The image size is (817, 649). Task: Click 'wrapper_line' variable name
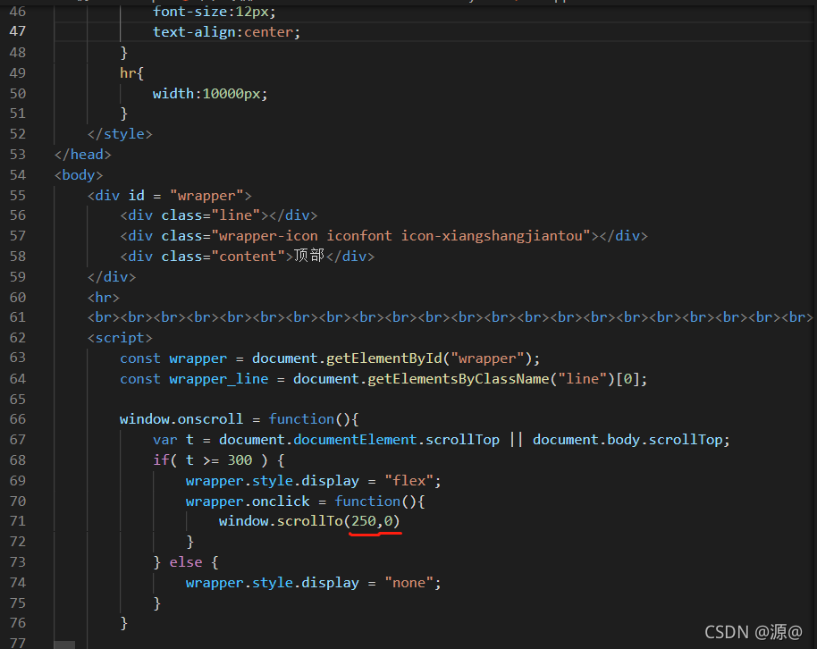[x=219, y=379]
